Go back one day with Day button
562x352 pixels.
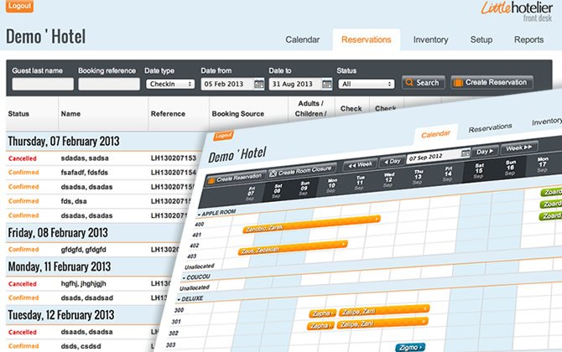pos(393,161)
